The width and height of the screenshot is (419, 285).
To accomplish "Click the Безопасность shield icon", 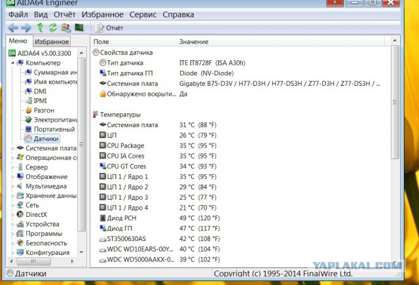I will click(x=20, y=243).
